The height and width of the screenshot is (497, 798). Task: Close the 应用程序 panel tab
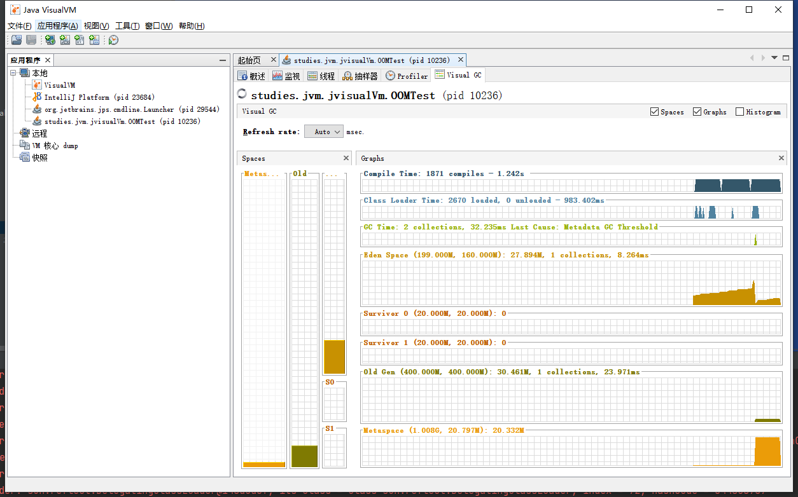pos(47,60)
